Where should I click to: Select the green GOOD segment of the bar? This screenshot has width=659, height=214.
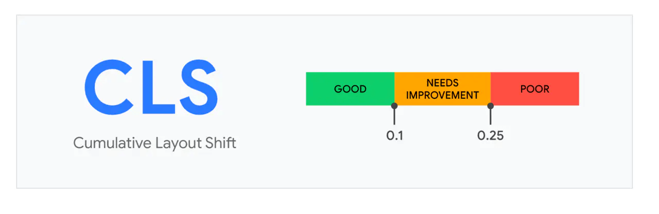coord(350,98)
